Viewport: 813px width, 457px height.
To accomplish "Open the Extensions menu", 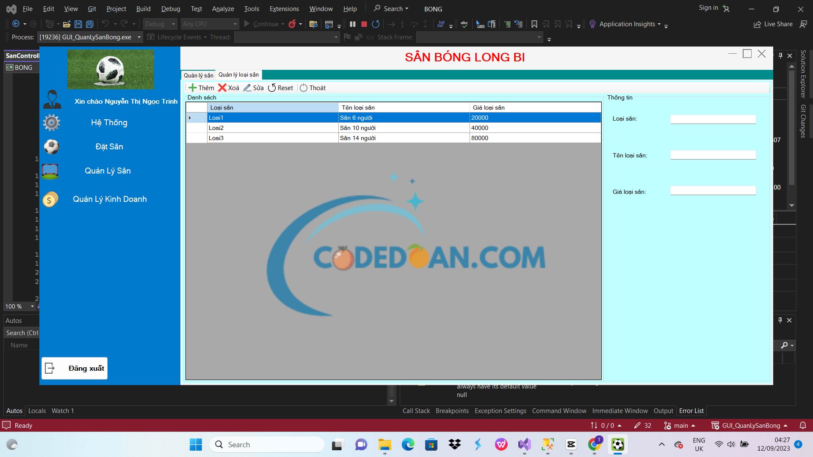I will click(x=284, y=8).
